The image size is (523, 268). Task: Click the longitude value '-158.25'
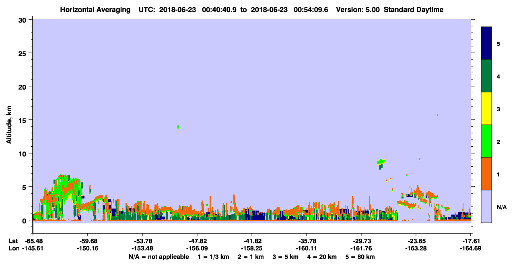[251, 248]
